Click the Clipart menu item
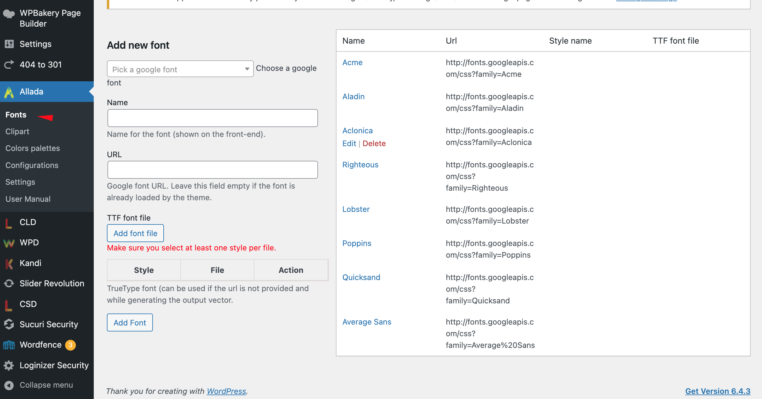Image resolution: width=762 pixels, height=399 pixels. [17, 132]
